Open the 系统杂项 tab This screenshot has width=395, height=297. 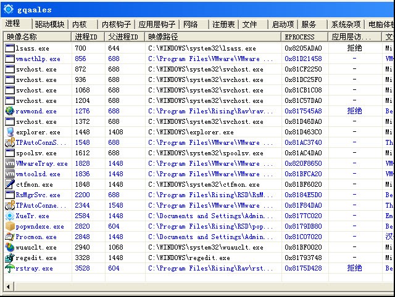pyautogui.click(x=346, y=25)
